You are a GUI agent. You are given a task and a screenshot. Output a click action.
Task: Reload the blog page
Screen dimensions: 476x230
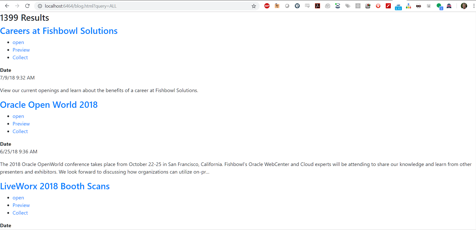[27, 6]
